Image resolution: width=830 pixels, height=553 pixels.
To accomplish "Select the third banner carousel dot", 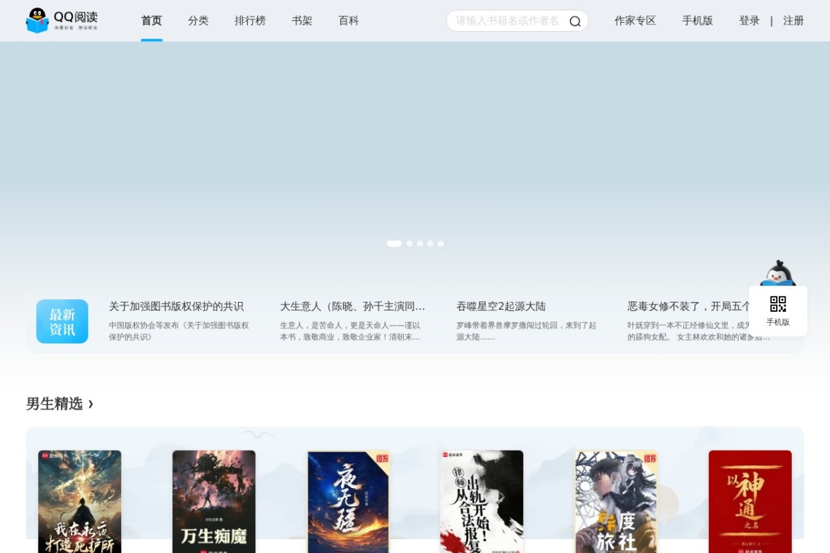I will point(420,243).
